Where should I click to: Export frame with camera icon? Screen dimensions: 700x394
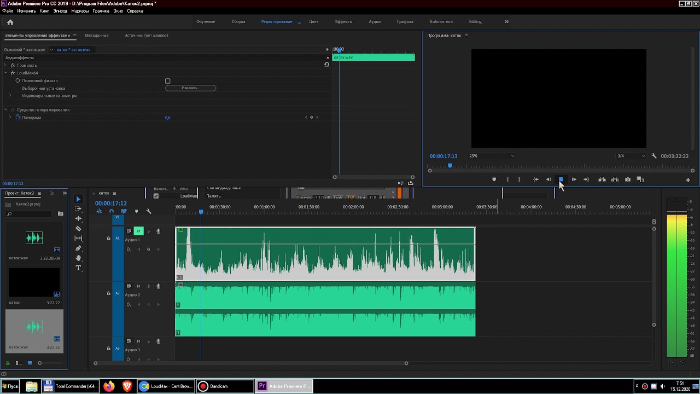[x=628, y=179]
